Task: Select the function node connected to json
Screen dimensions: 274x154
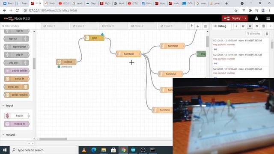Action: point(128,54)
